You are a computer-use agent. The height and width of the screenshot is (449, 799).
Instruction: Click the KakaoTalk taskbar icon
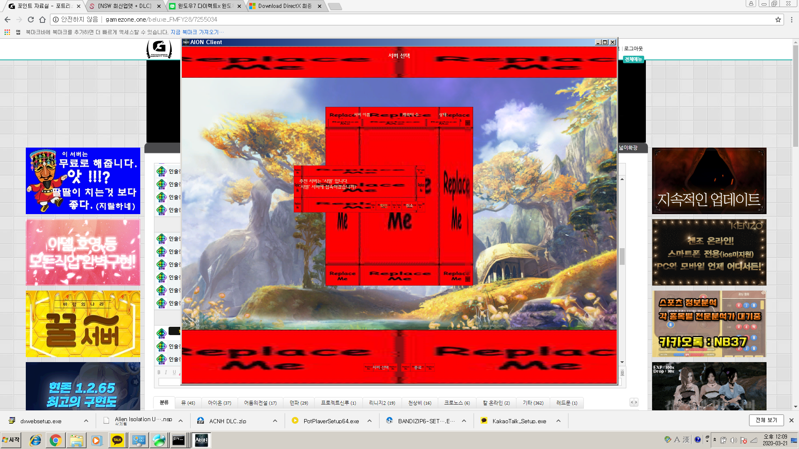[117, 440]
